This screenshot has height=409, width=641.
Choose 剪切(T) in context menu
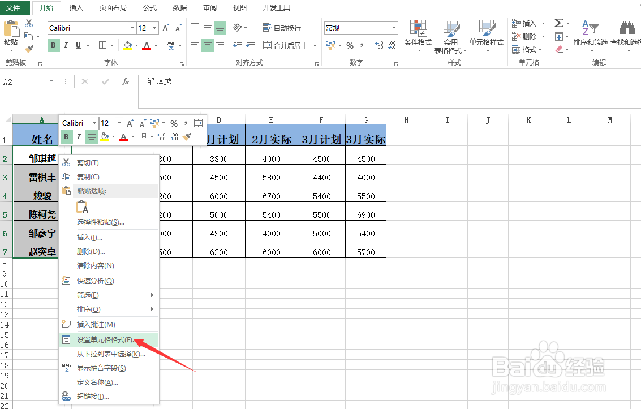(109, 162)
